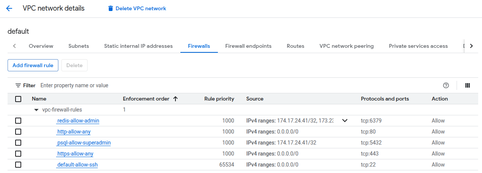482x173 pixels.
Task: Click the back arrow icon
Action: 9,8
